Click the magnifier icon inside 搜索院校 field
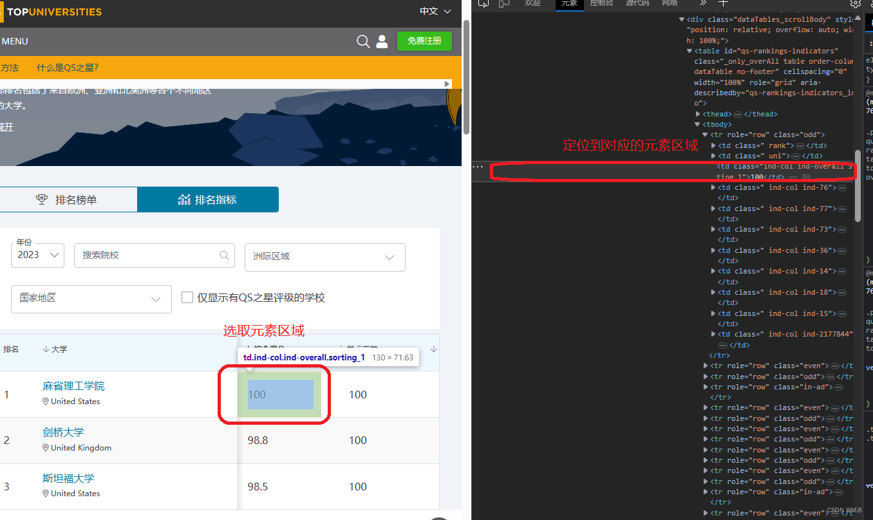The height and width of the screenshot is (520, 873). point(224,255)
